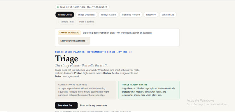Click the See what fits button
This screenshot has height=112, width=235.
coord(66,105)
